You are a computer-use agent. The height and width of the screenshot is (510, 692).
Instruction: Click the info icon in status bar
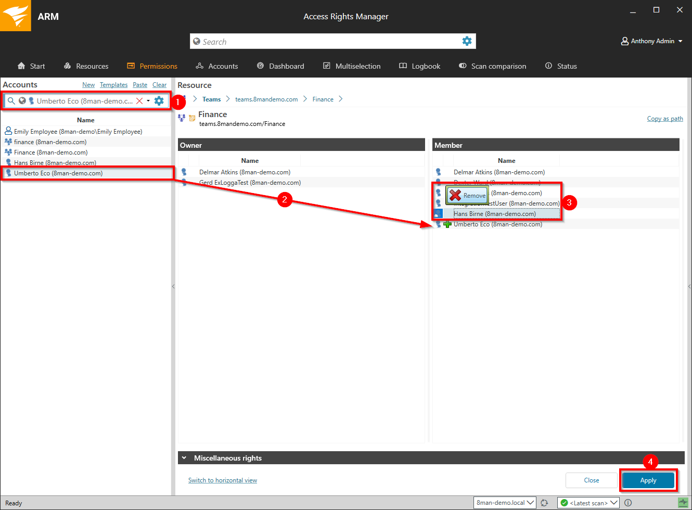coord(628,503)
